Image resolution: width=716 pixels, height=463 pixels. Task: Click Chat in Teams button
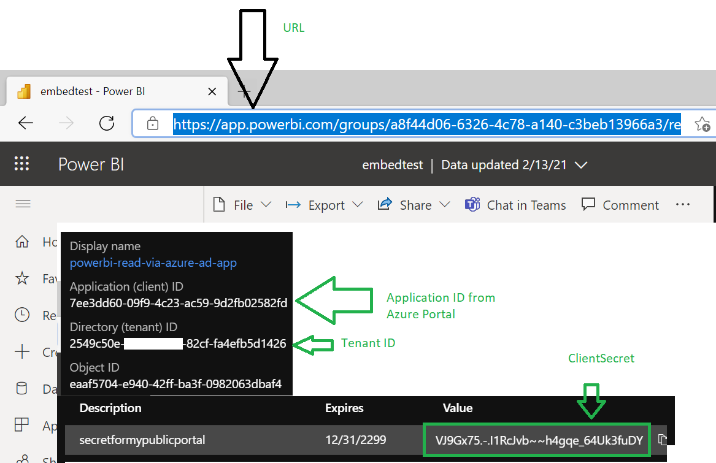(x=515, y=205)
